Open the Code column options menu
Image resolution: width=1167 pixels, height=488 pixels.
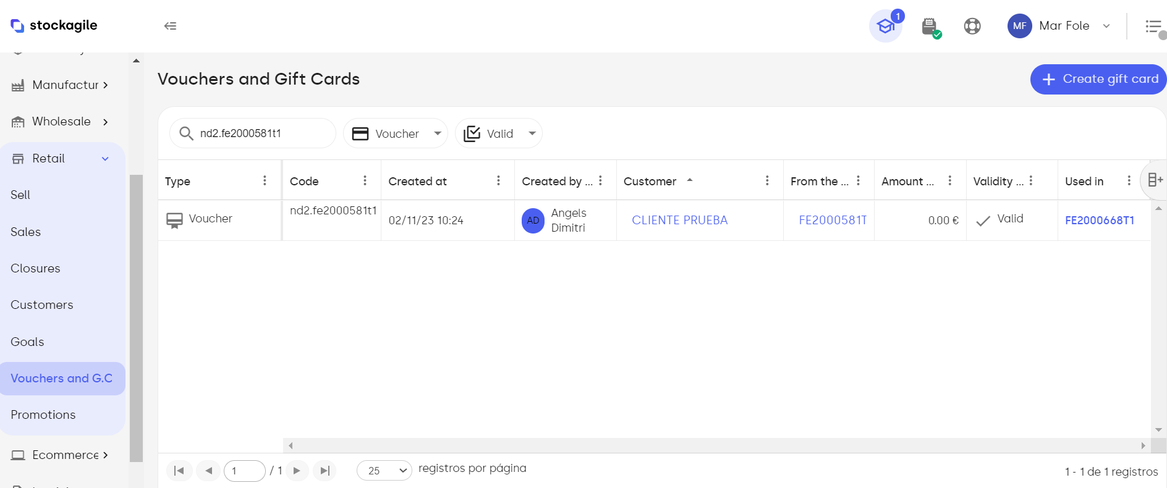point(365,180)
